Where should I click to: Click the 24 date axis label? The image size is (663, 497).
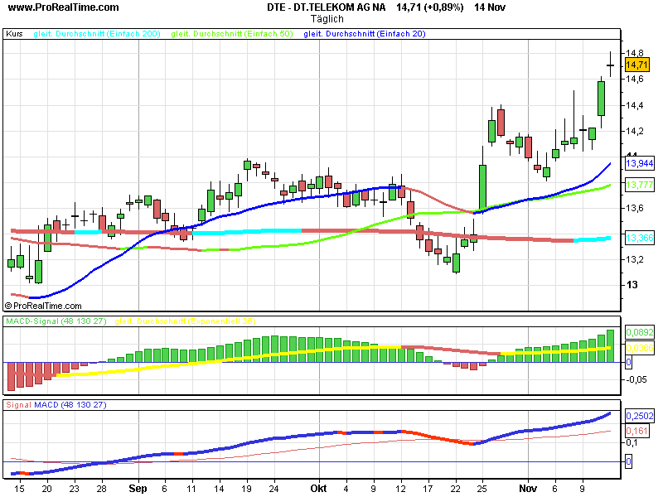(274, 489)
